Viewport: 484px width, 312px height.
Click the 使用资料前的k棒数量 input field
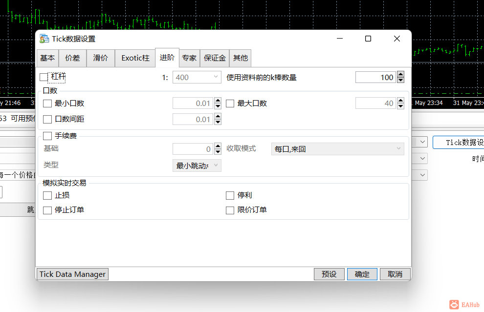point(375,77)
